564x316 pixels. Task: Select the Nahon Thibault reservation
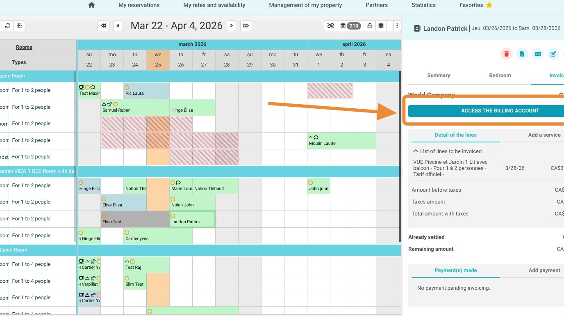pos(215,186)
